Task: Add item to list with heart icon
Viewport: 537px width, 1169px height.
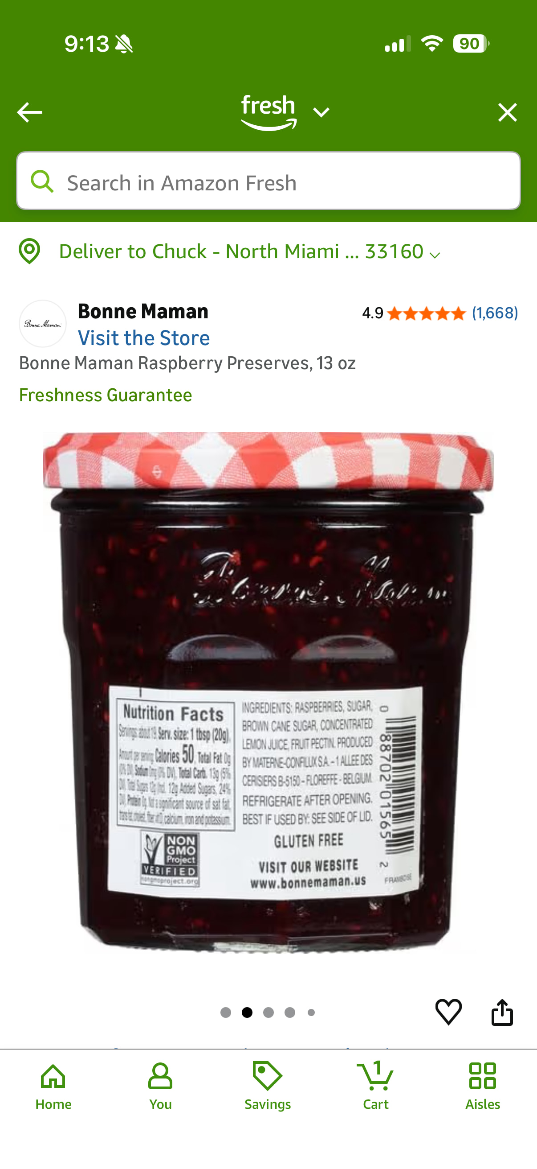Action: click(x=449, y=1012)
